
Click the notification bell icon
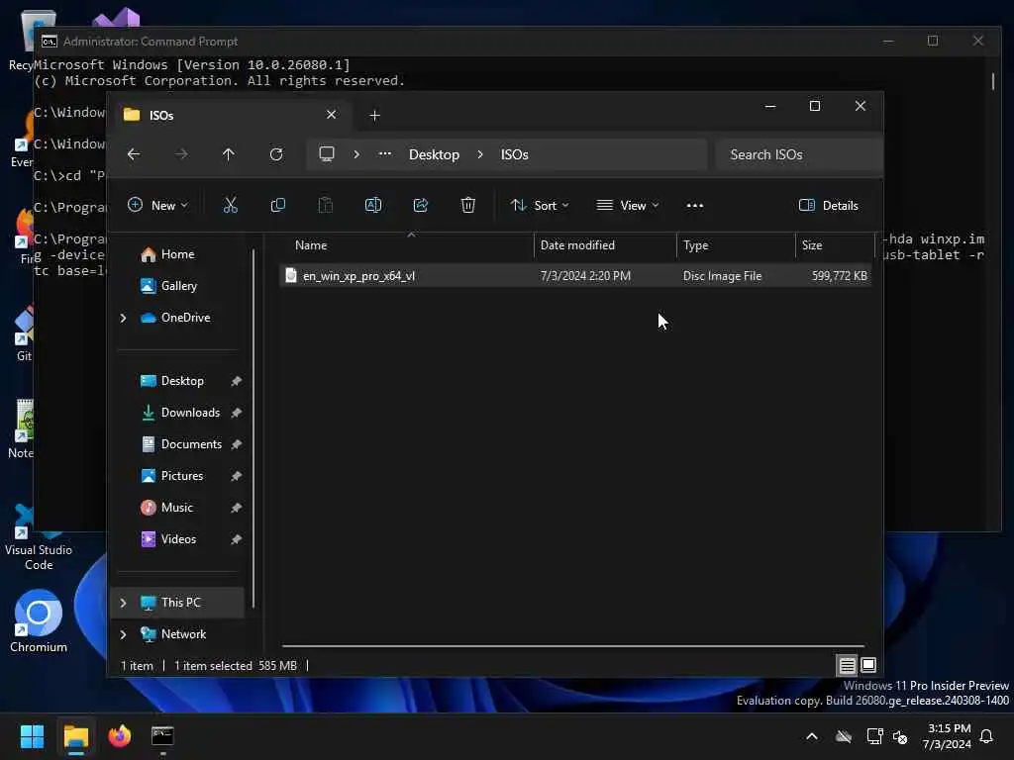pyautogui.click(x=986, y=736)
